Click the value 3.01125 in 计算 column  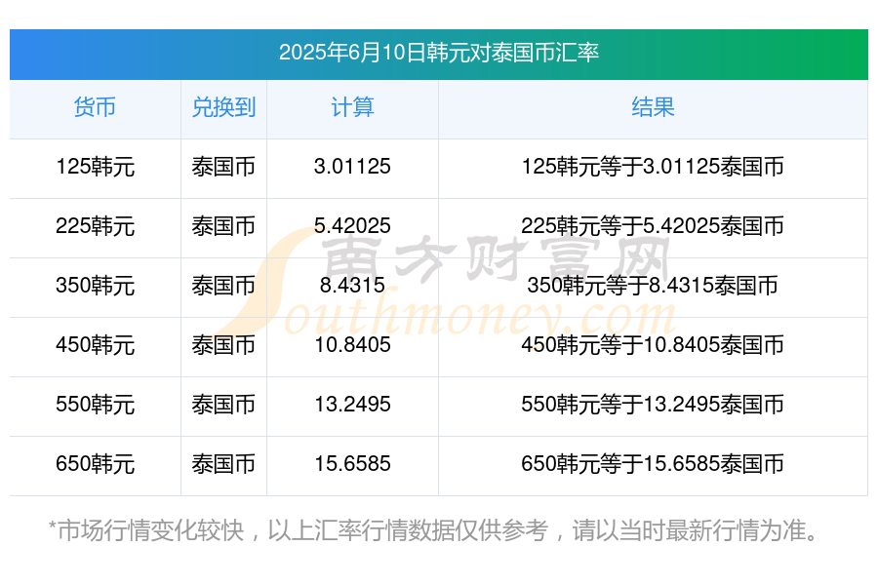pyautogui.click(x=352, y=167)
